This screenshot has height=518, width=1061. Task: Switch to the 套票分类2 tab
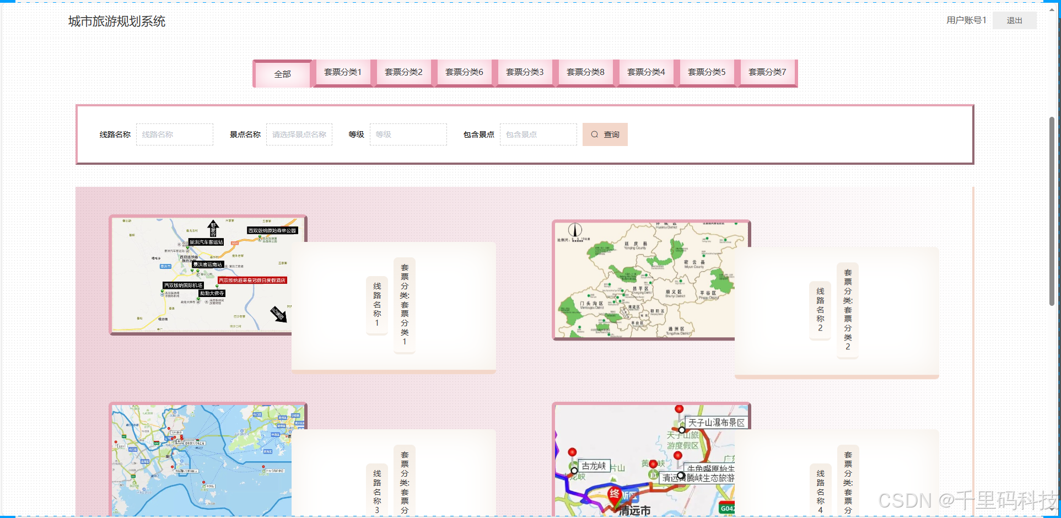(403, 72)
